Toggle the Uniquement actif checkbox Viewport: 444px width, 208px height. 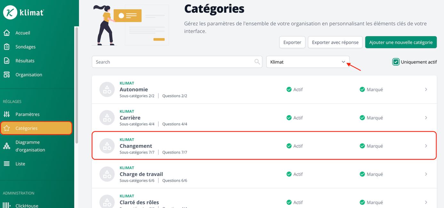tap(396, 62)
